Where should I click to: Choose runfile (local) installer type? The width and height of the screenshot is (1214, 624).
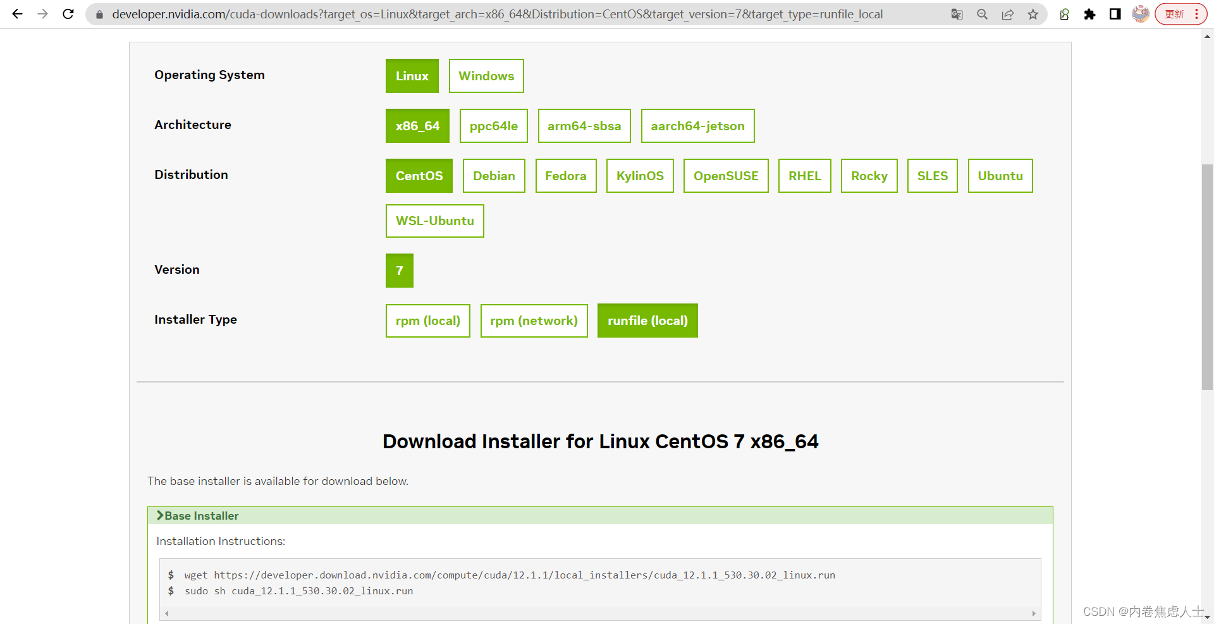tap(647, 321)
